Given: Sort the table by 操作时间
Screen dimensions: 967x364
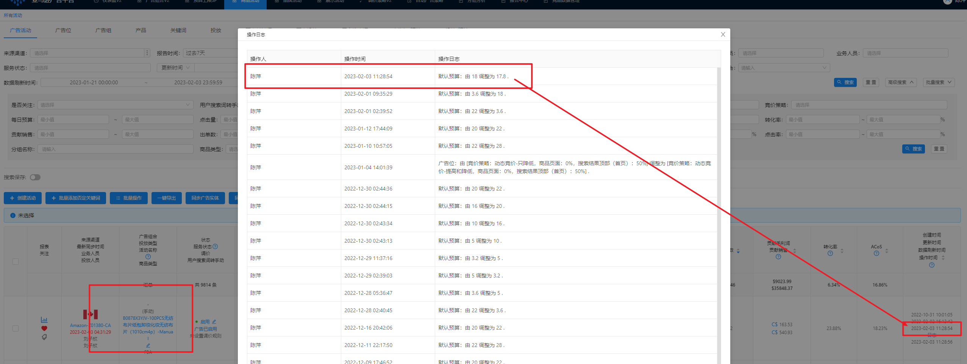Looking at the screenshot, I should [943, 257].
